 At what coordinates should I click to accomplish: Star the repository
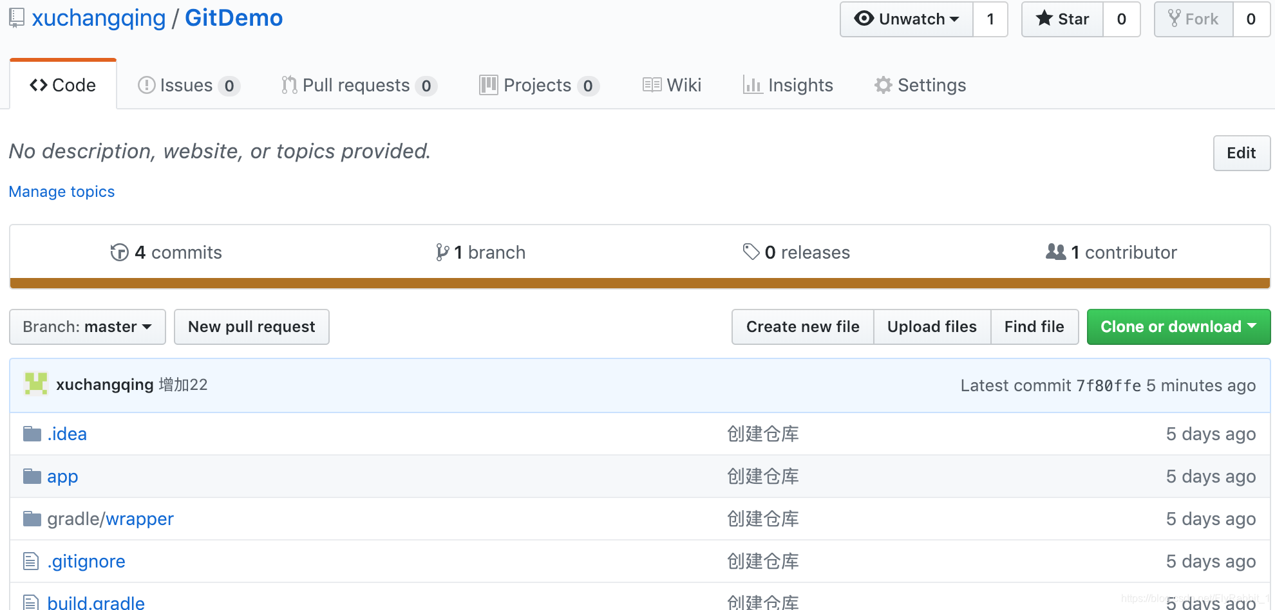pyautogui.click(x=1062, y=19)
